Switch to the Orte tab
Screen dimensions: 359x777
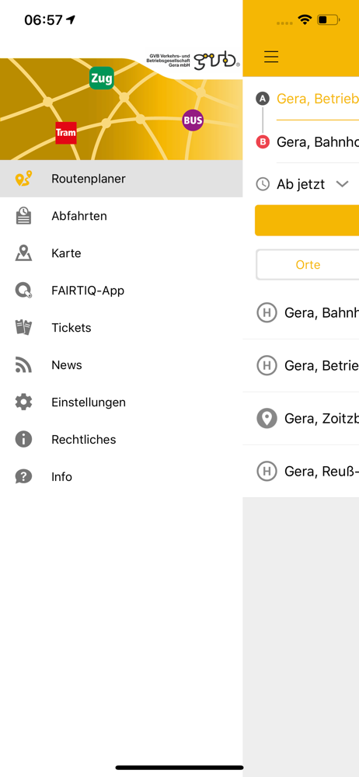coord(308,265)
